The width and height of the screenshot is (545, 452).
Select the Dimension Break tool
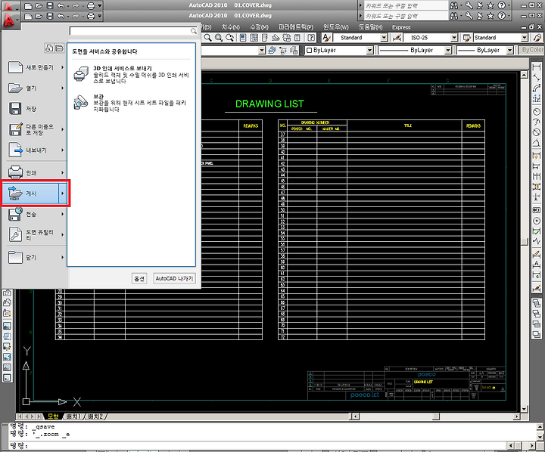537,197
